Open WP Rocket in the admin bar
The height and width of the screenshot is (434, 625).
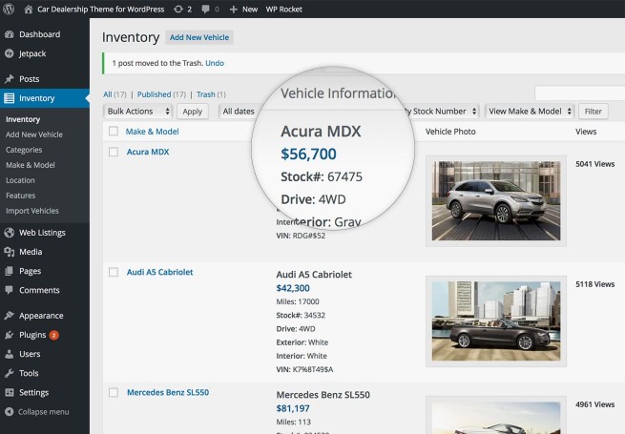click(283, 10)
